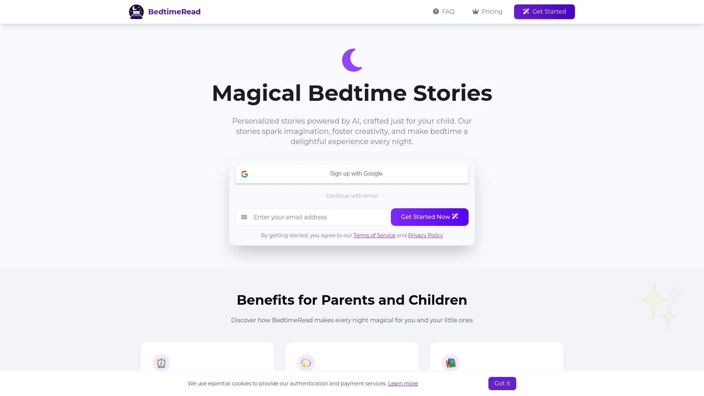Click the FAQ menu item
Screen dimensions: 704x396
point(443,12)
